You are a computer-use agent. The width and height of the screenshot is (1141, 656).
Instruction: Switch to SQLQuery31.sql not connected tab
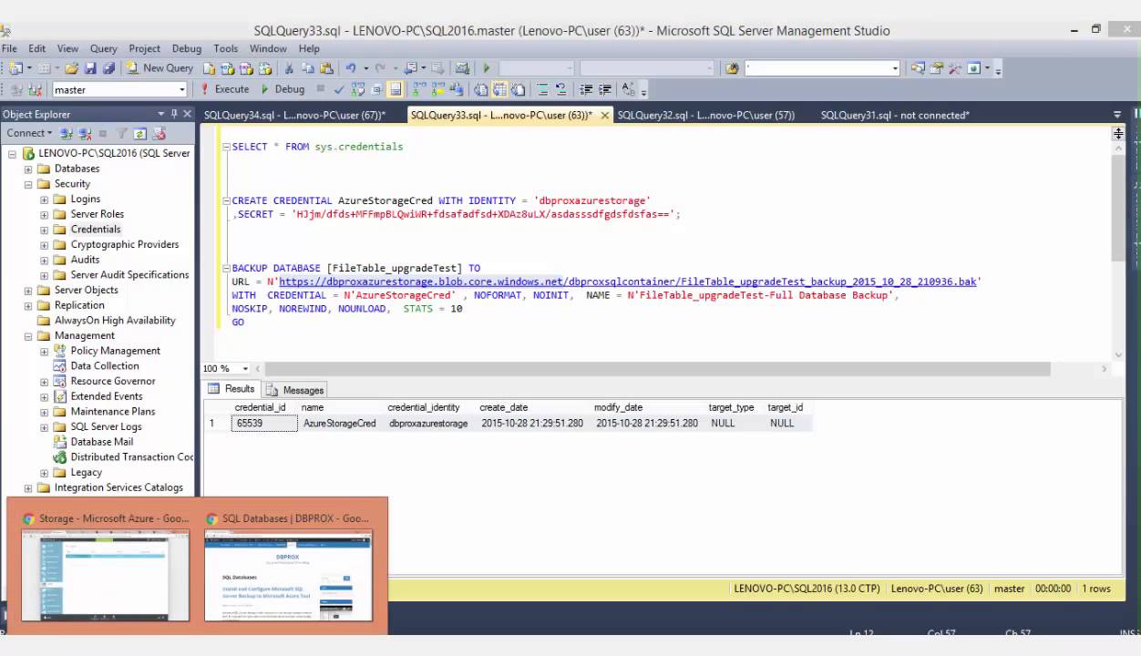click(x=895, y=115)
